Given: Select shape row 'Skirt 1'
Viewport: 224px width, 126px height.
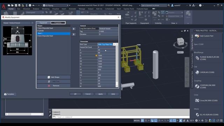Looking at the screenshot, I should [x=54, y=33].
